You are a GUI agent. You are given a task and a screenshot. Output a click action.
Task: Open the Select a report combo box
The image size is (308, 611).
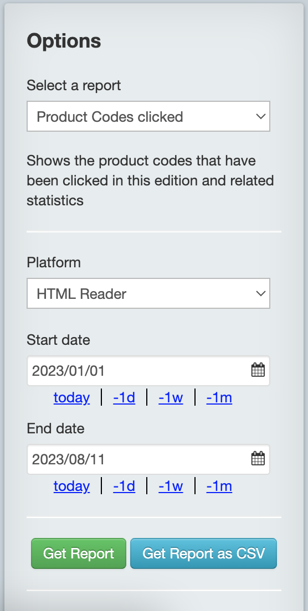[148, 116]
